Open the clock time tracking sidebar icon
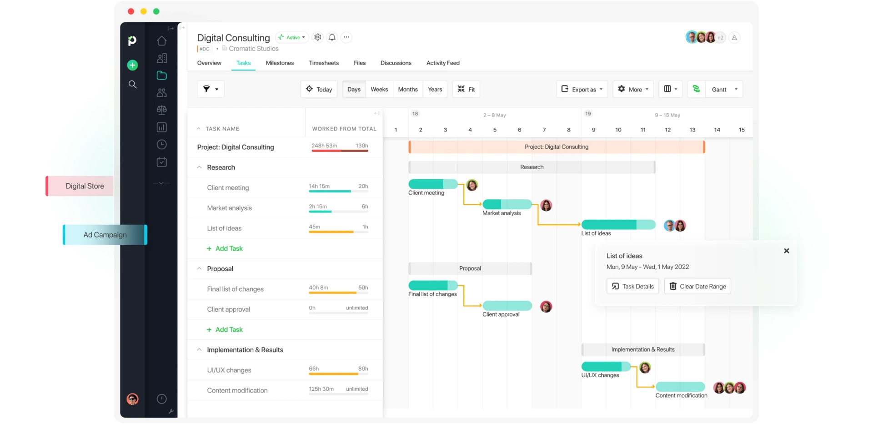The height and width of the screenshot is (424, 873). pyautogui.click(x=161, y=145)
